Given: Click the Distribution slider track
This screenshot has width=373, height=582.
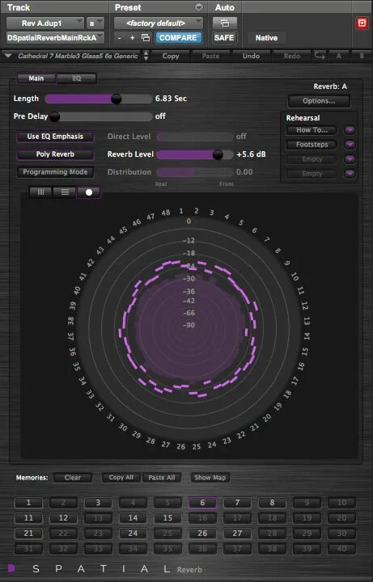Looking at the screenshot, I should coord(195,172).
